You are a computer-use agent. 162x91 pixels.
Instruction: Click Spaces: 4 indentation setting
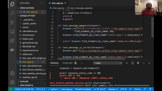113,89
